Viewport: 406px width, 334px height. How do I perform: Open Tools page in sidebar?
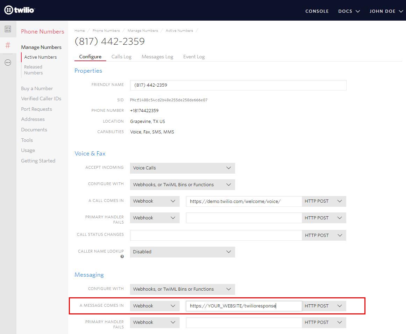[x=27, y=140]
